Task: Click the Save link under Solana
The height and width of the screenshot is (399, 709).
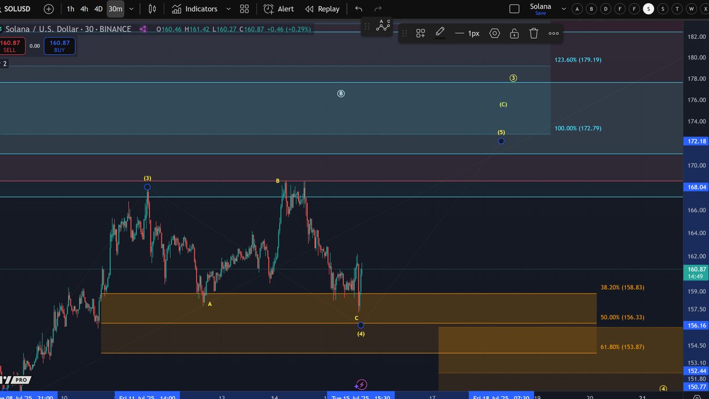Action: point(541,13)
